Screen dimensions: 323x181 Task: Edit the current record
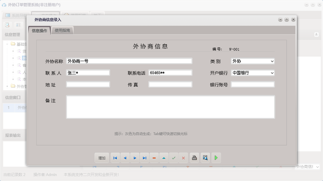164,158
